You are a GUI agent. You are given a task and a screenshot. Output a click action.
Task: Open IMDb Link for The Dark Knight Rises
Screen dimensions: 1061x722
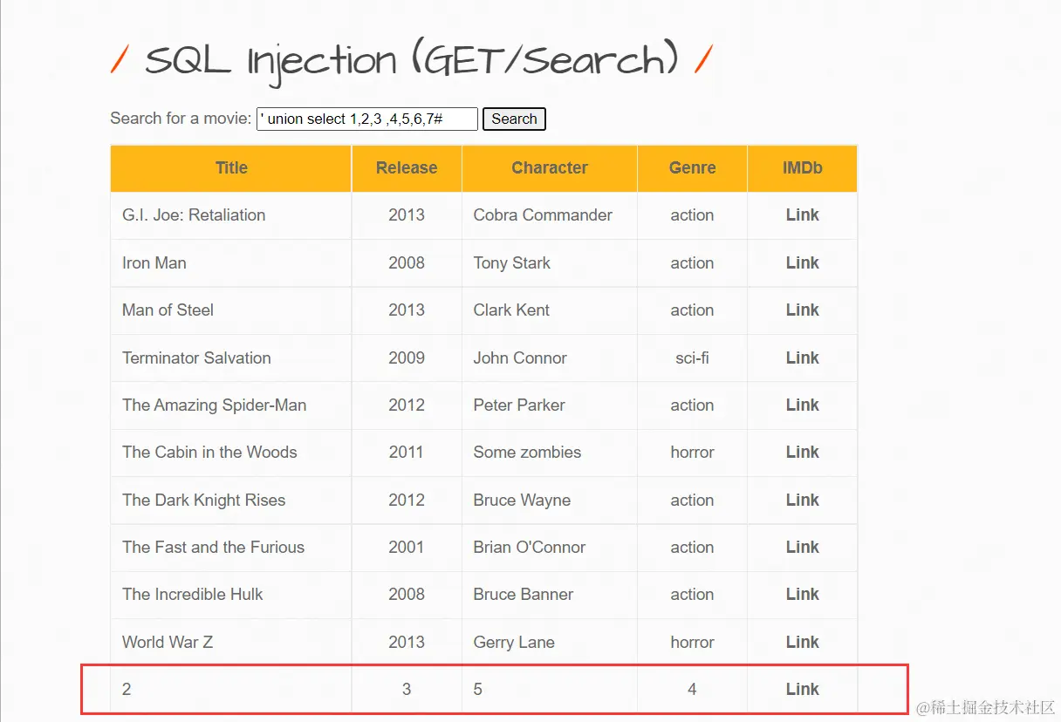coord(802,501)
